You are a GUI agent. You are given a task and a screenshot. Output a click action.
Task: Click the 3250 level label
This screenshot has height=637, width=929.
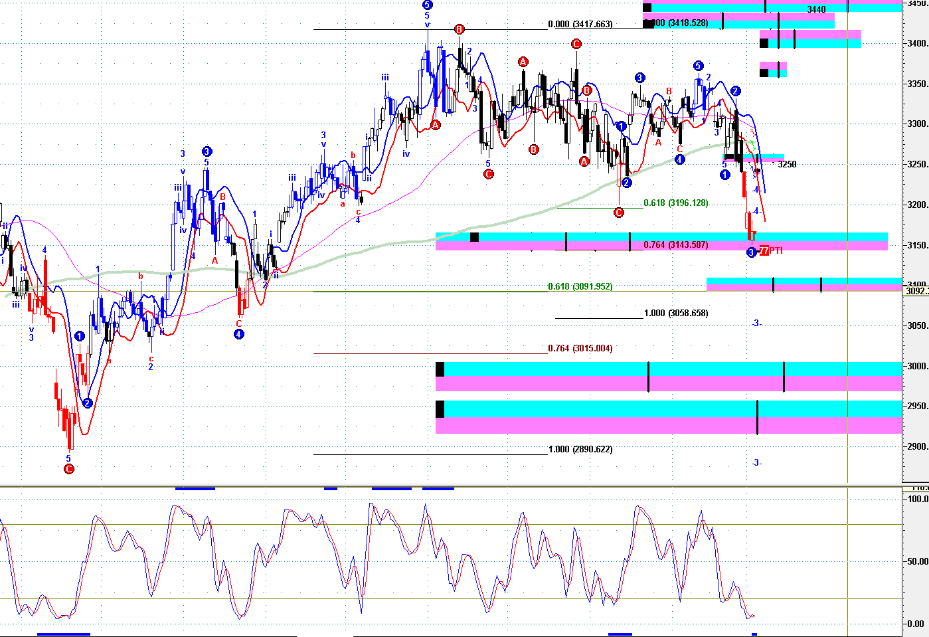tap(787, 164)
